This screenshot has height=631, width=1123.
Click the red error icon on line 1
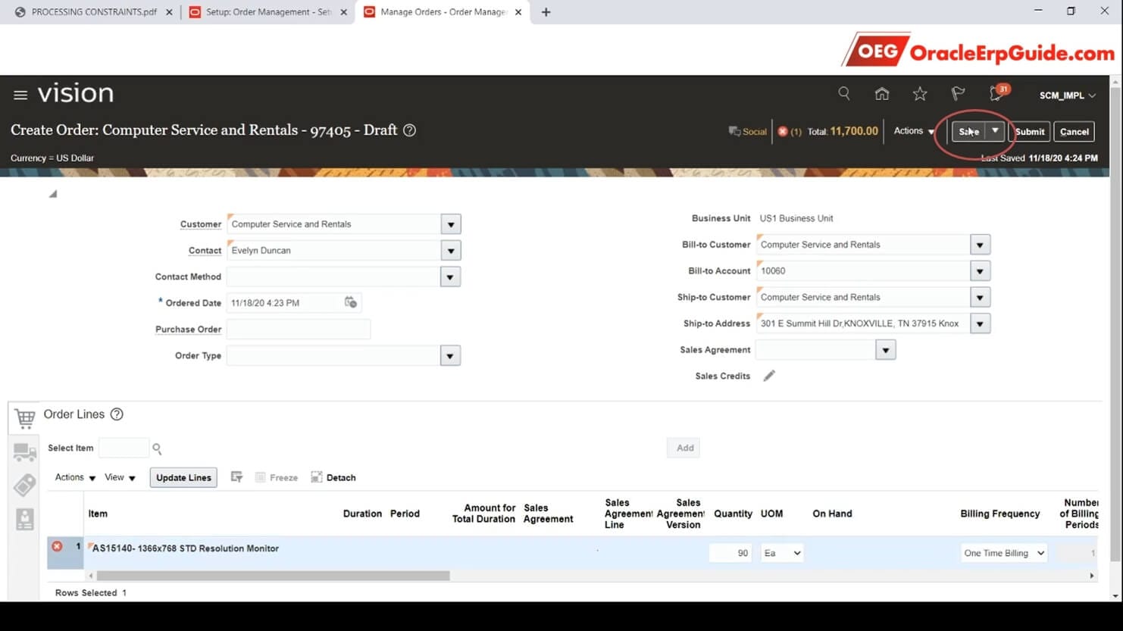[x=57, y=546]
